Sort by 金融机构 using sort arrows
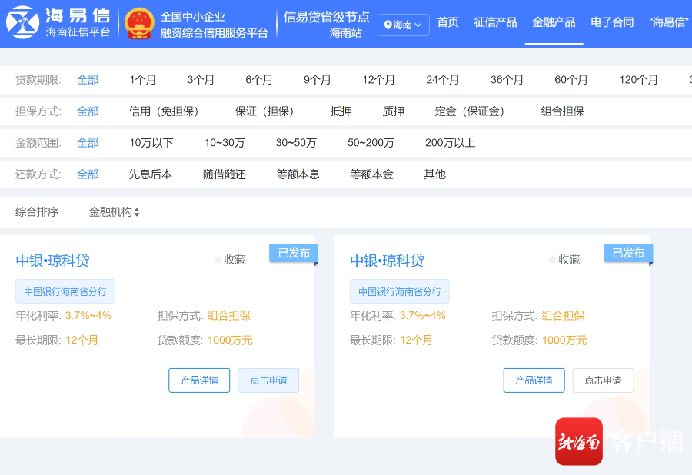 (136, 213)
